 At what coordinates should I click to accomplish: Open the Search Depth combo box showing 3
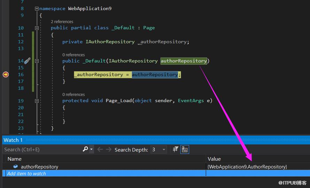158,149
